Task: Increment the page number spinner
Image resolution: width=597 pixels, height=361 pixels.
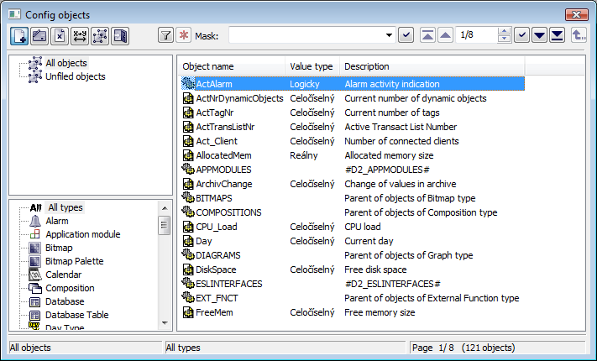Action: 504,32
